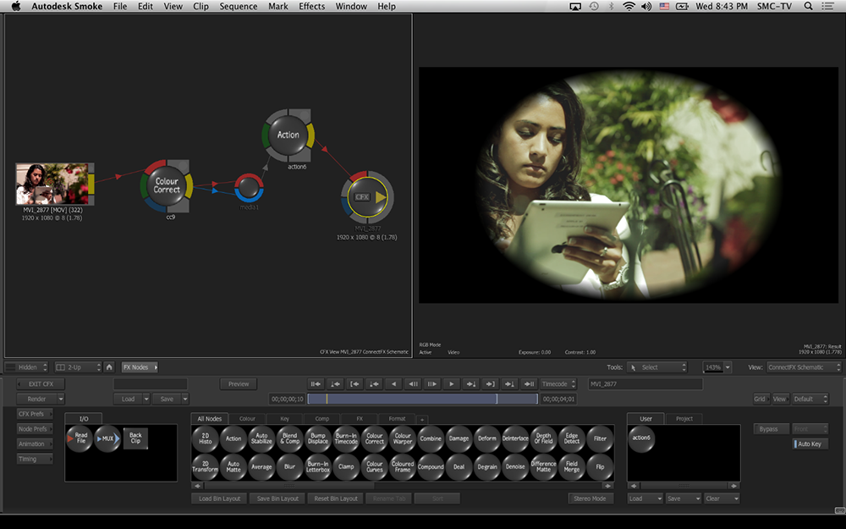The height and width of the screenshot is (529, 846).
Task: Select the cc9 Colour Correct schematic node
Action: pos(167,185)
